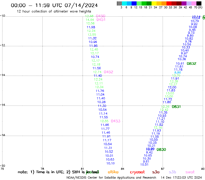Viewport: 205px width, 180px height.
Task: Click the orange altika satellite legend label
Action: [x=113, y=172]
